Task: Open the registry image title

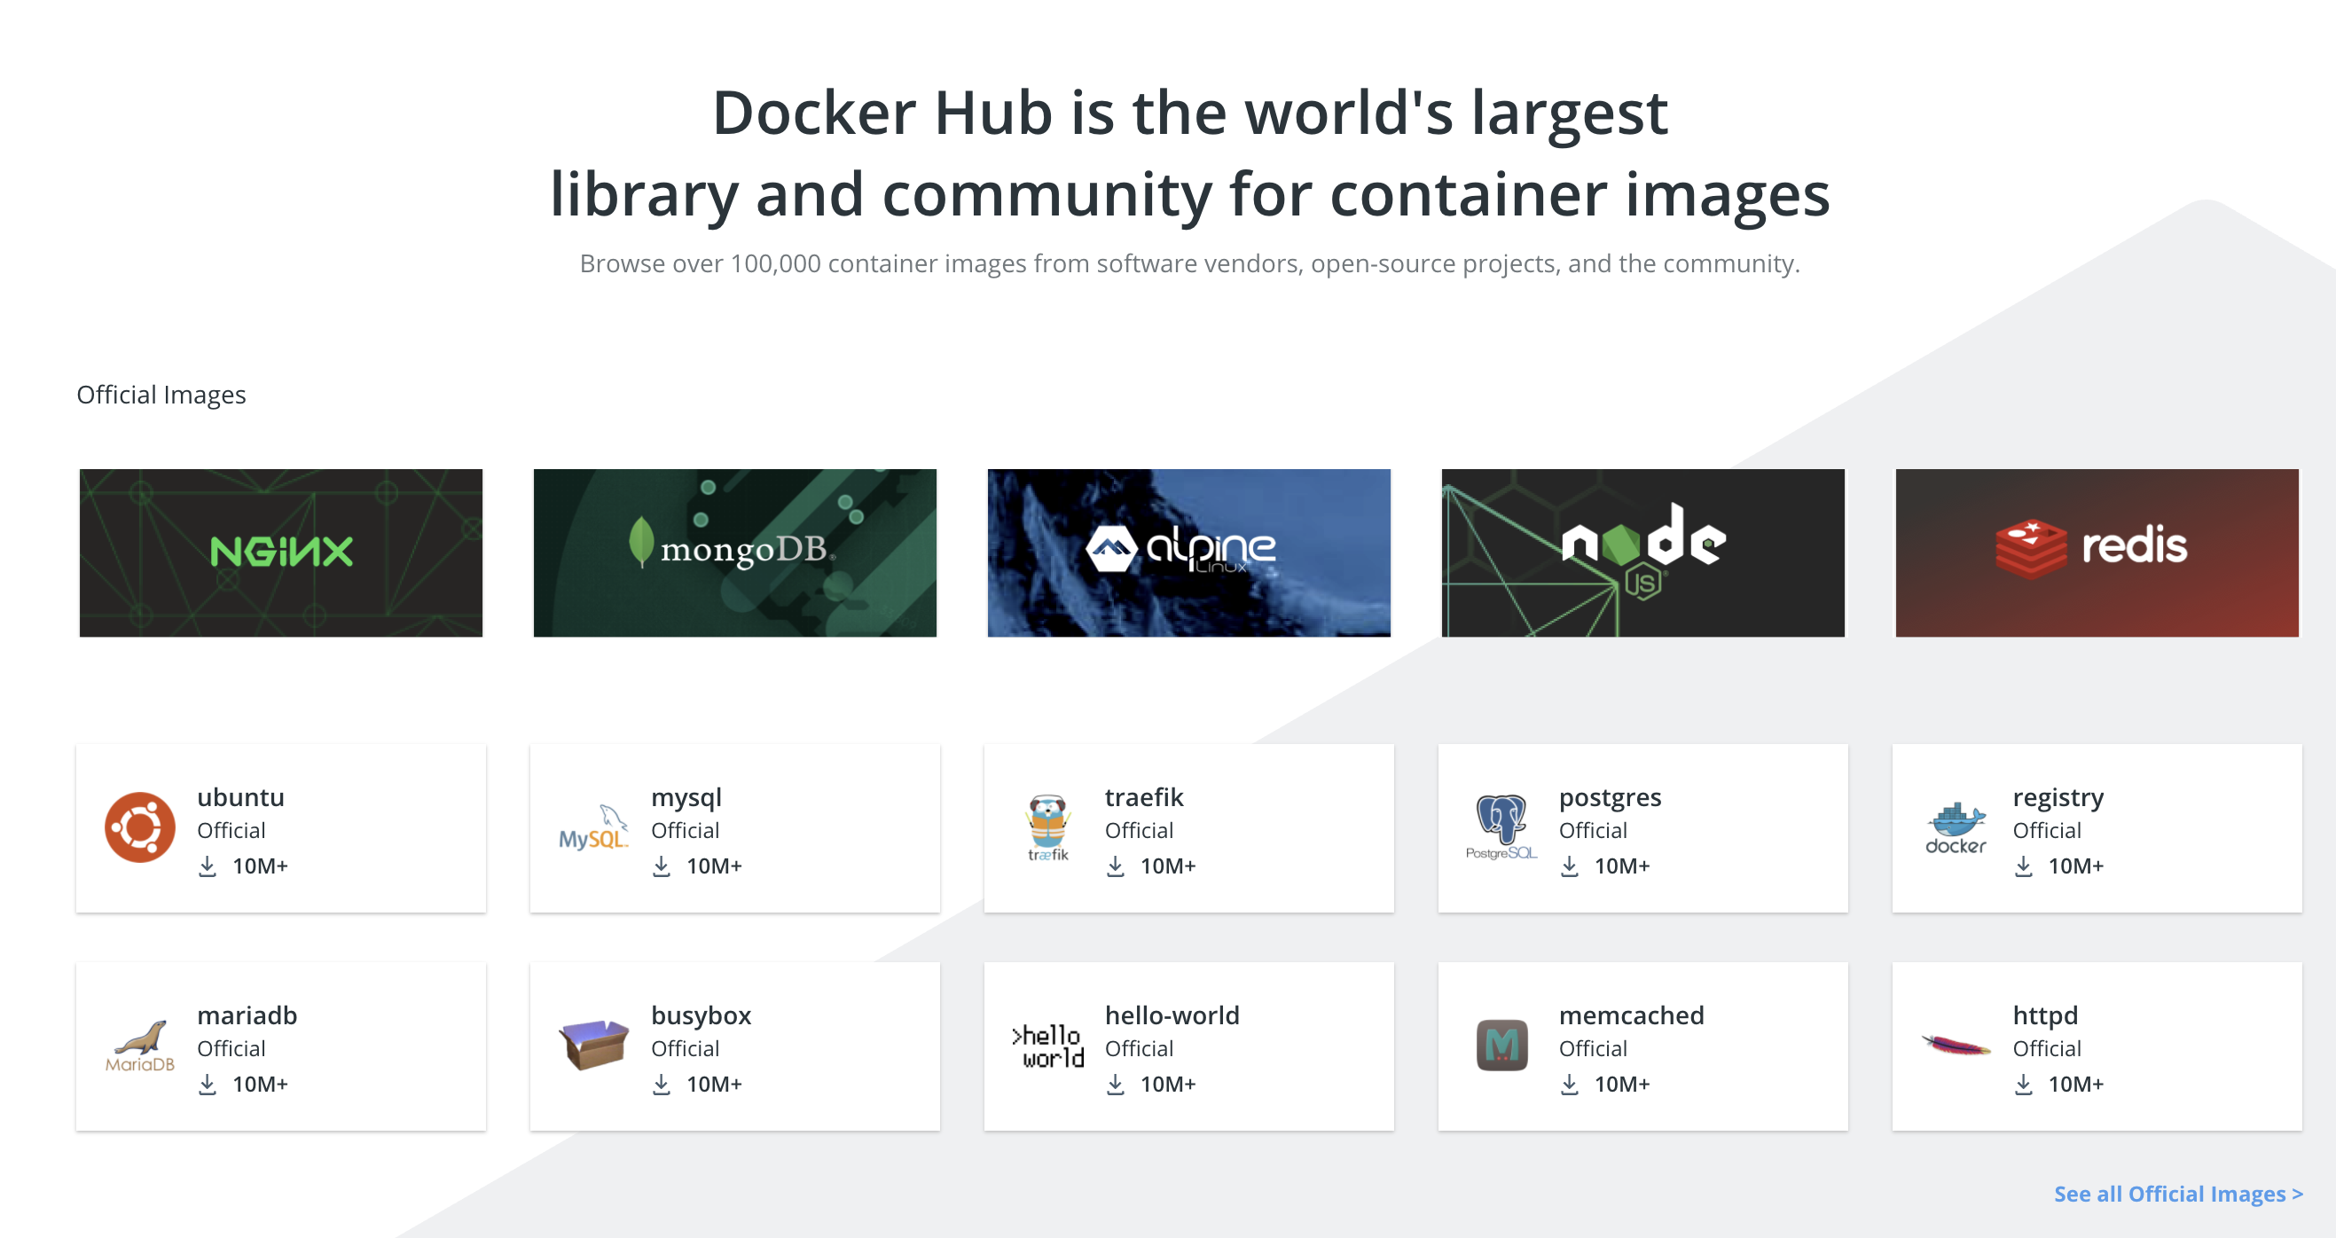Action: point(2058,798)
